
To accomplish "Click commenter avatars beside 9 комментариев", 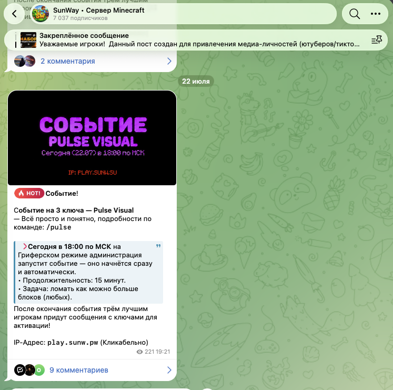I will (29, 370).
